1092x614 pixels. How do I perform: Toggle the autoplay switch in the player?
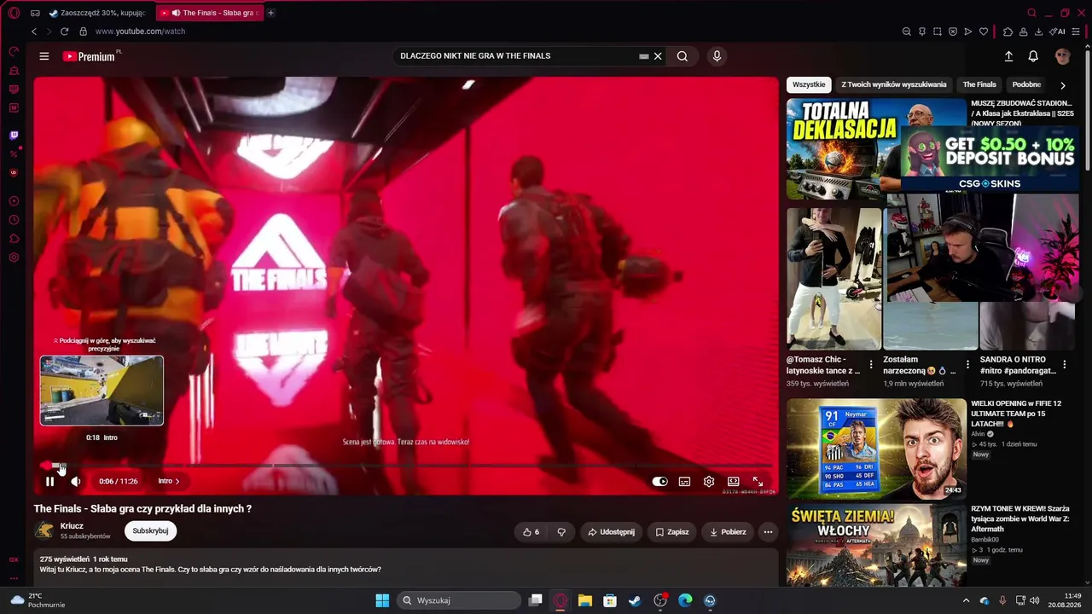[659, 481]
